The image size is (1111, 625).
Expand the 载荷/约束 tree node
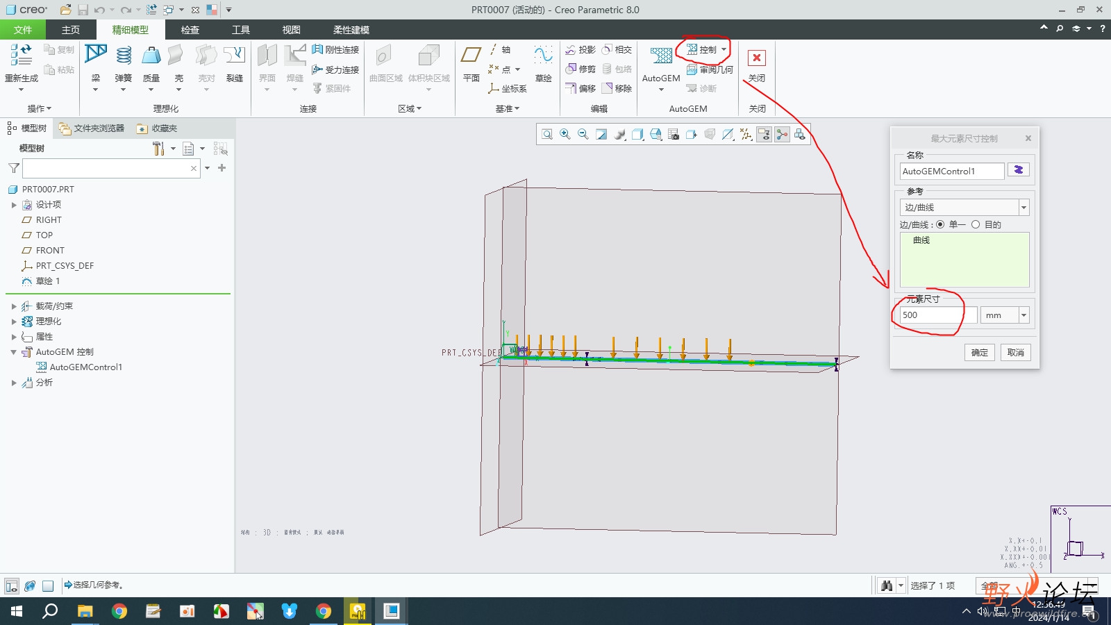pos(14,306)
